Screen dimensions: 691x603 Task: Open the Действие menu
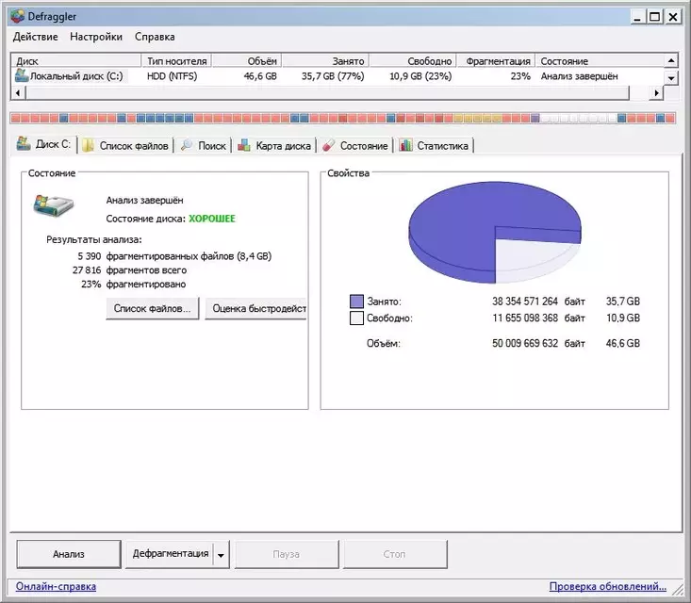(x=35, y=37)
